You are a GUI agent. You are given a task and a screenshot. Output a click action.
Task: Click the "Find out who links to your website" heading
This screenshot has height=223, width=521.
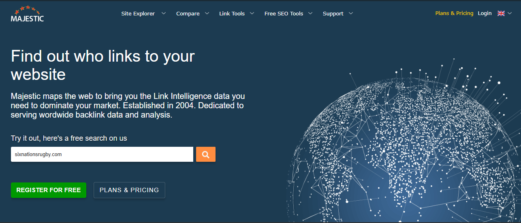tap(103, 65)
